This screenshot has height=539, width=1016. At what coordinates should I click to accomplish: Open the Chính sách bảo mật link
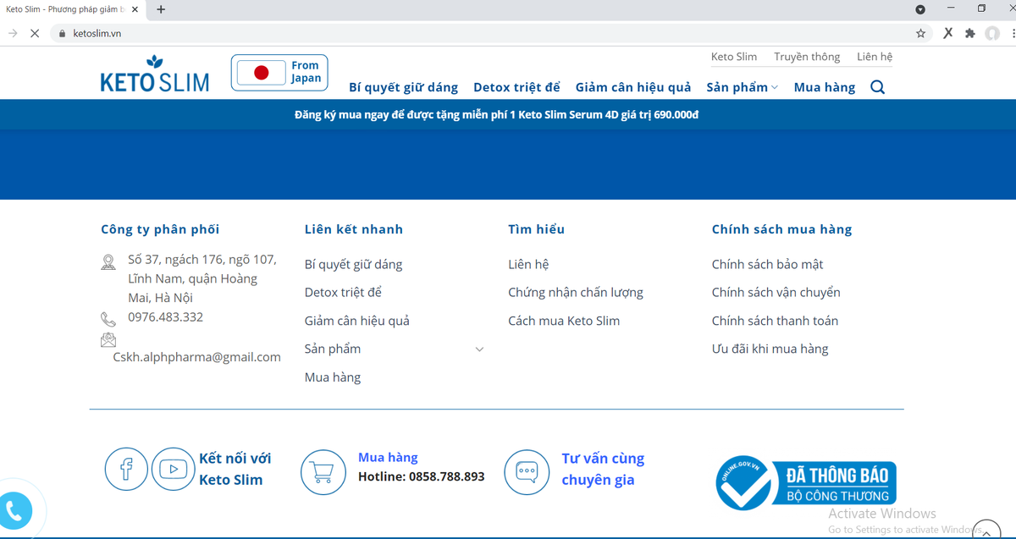[767, 265]
